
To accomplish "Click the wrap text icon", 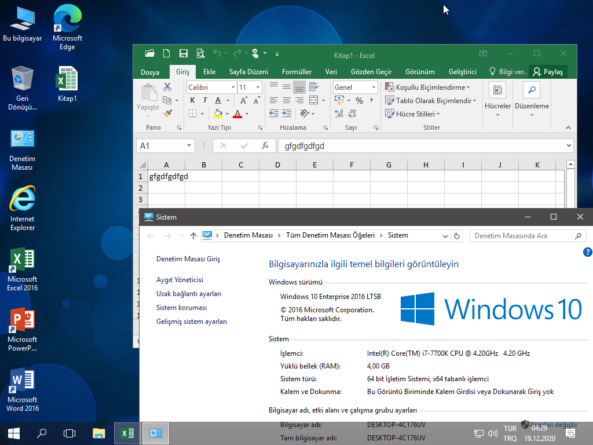I will coord(313,87).
